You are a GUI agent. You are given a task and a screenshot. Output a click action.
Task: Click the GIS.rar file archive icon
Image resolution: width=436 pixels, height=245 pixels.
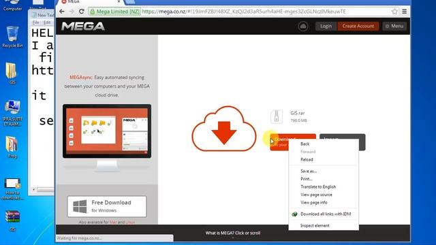point(277,116)
